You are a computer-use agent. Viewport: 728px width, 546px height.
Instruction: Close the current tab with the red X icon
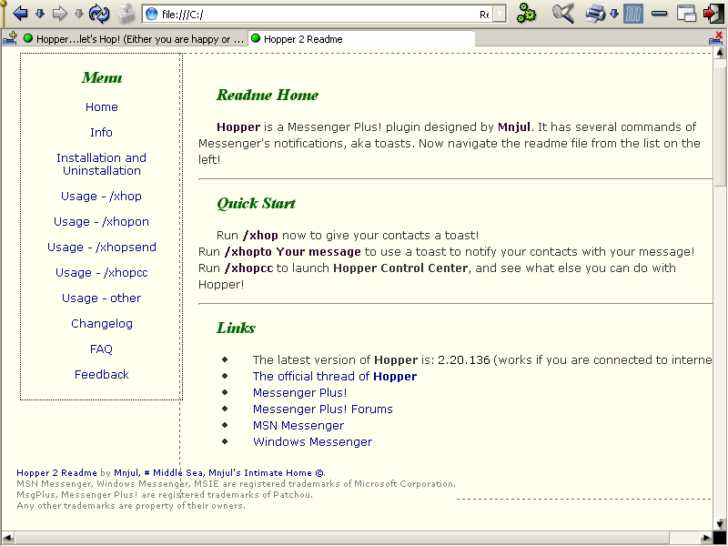click(716, 38)
